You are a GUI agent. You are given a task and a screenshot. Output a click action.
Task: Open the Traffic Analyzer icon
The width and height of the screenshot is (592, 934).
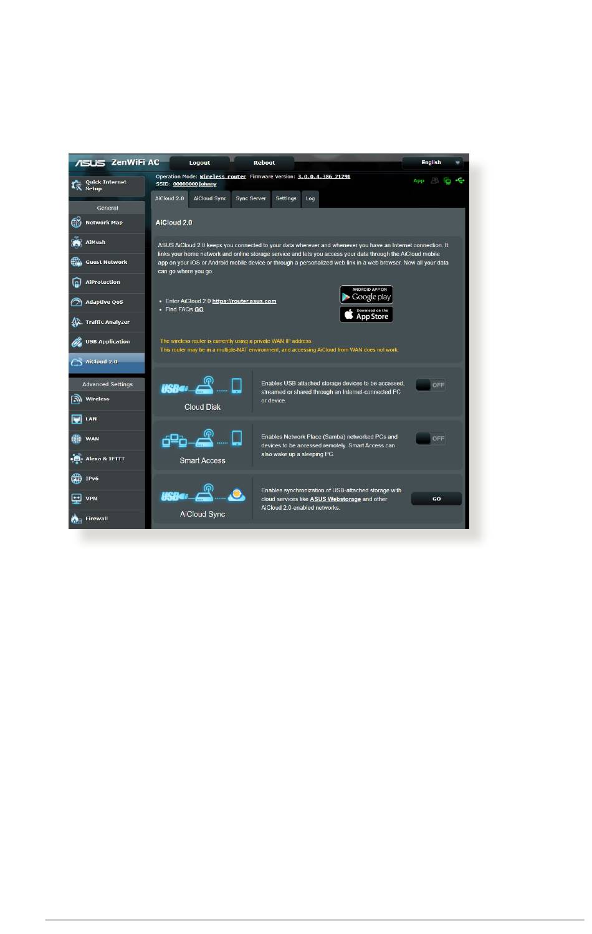coord(77,322)
